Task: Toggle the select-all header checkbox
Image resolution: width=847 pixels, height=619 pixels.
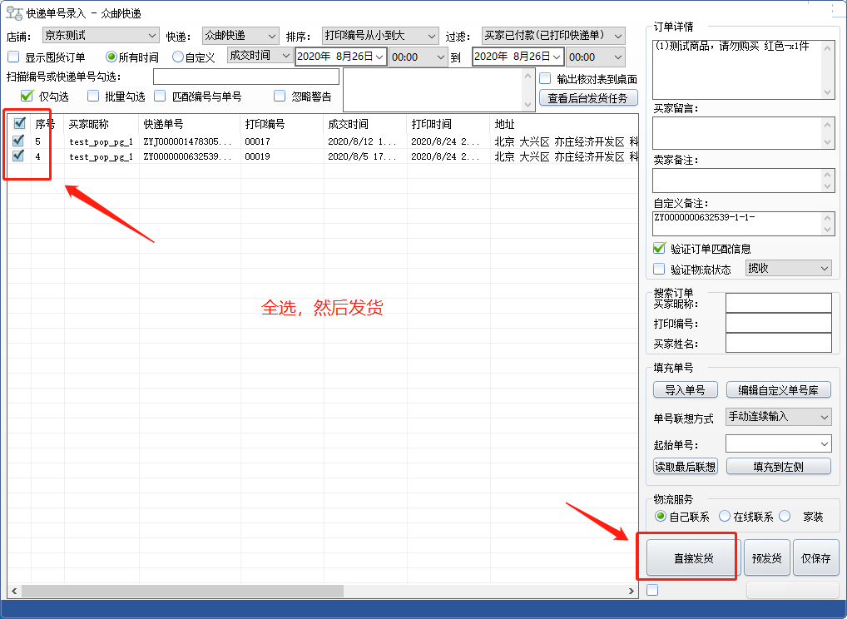Action: coord(19,124)
